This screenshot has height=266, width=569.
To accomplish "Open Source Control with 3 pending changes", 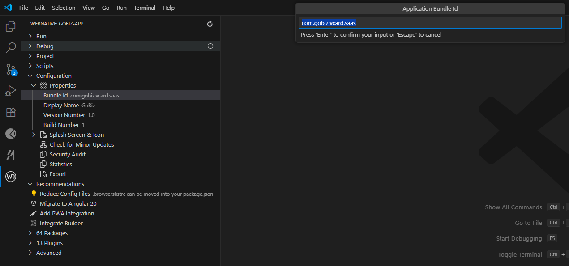I will (x=11, y=69).
